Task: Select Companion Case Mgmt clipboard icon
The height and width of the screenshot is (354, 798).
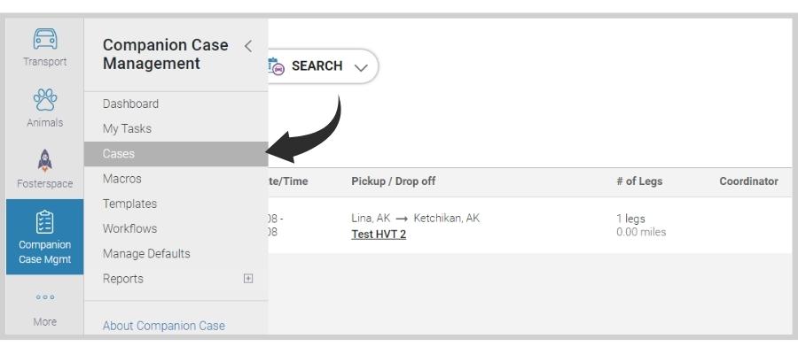Action: click(x=45, y=222)
